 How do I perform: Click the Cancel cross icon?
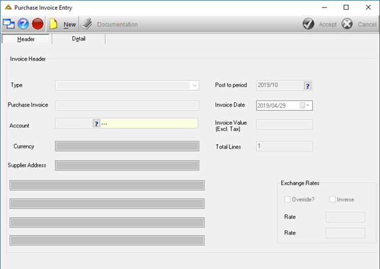coord(347,24)
